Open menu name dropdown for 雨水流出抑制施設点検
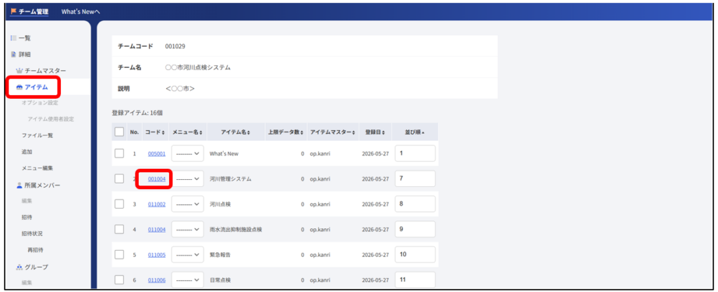This screenshot has height=292, width=718. tap(188, 229)
